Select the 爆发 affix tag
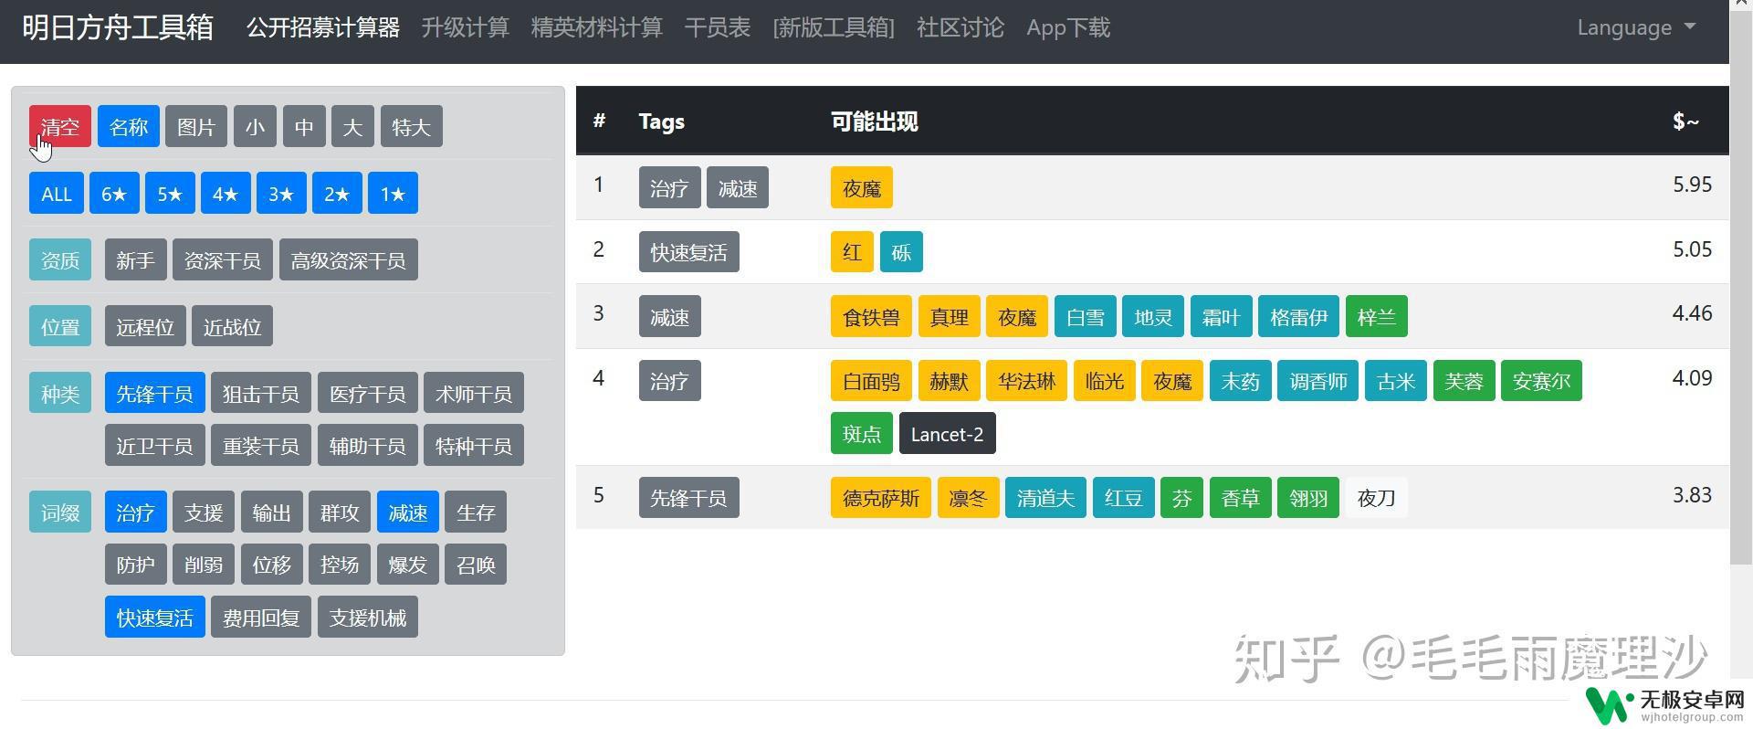1753x729 pixels. pos(408,564)
